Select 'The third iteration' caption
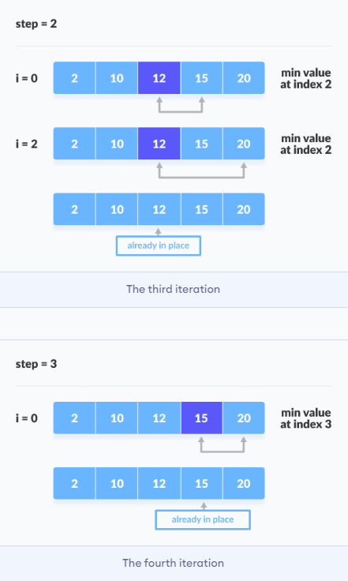Screen dimensions: 348x581 174,289
